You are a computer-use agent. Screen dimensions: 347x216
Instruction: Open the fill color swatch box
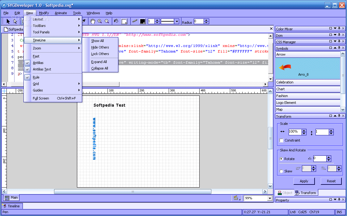pyautogui.click(x=125, y=21)
